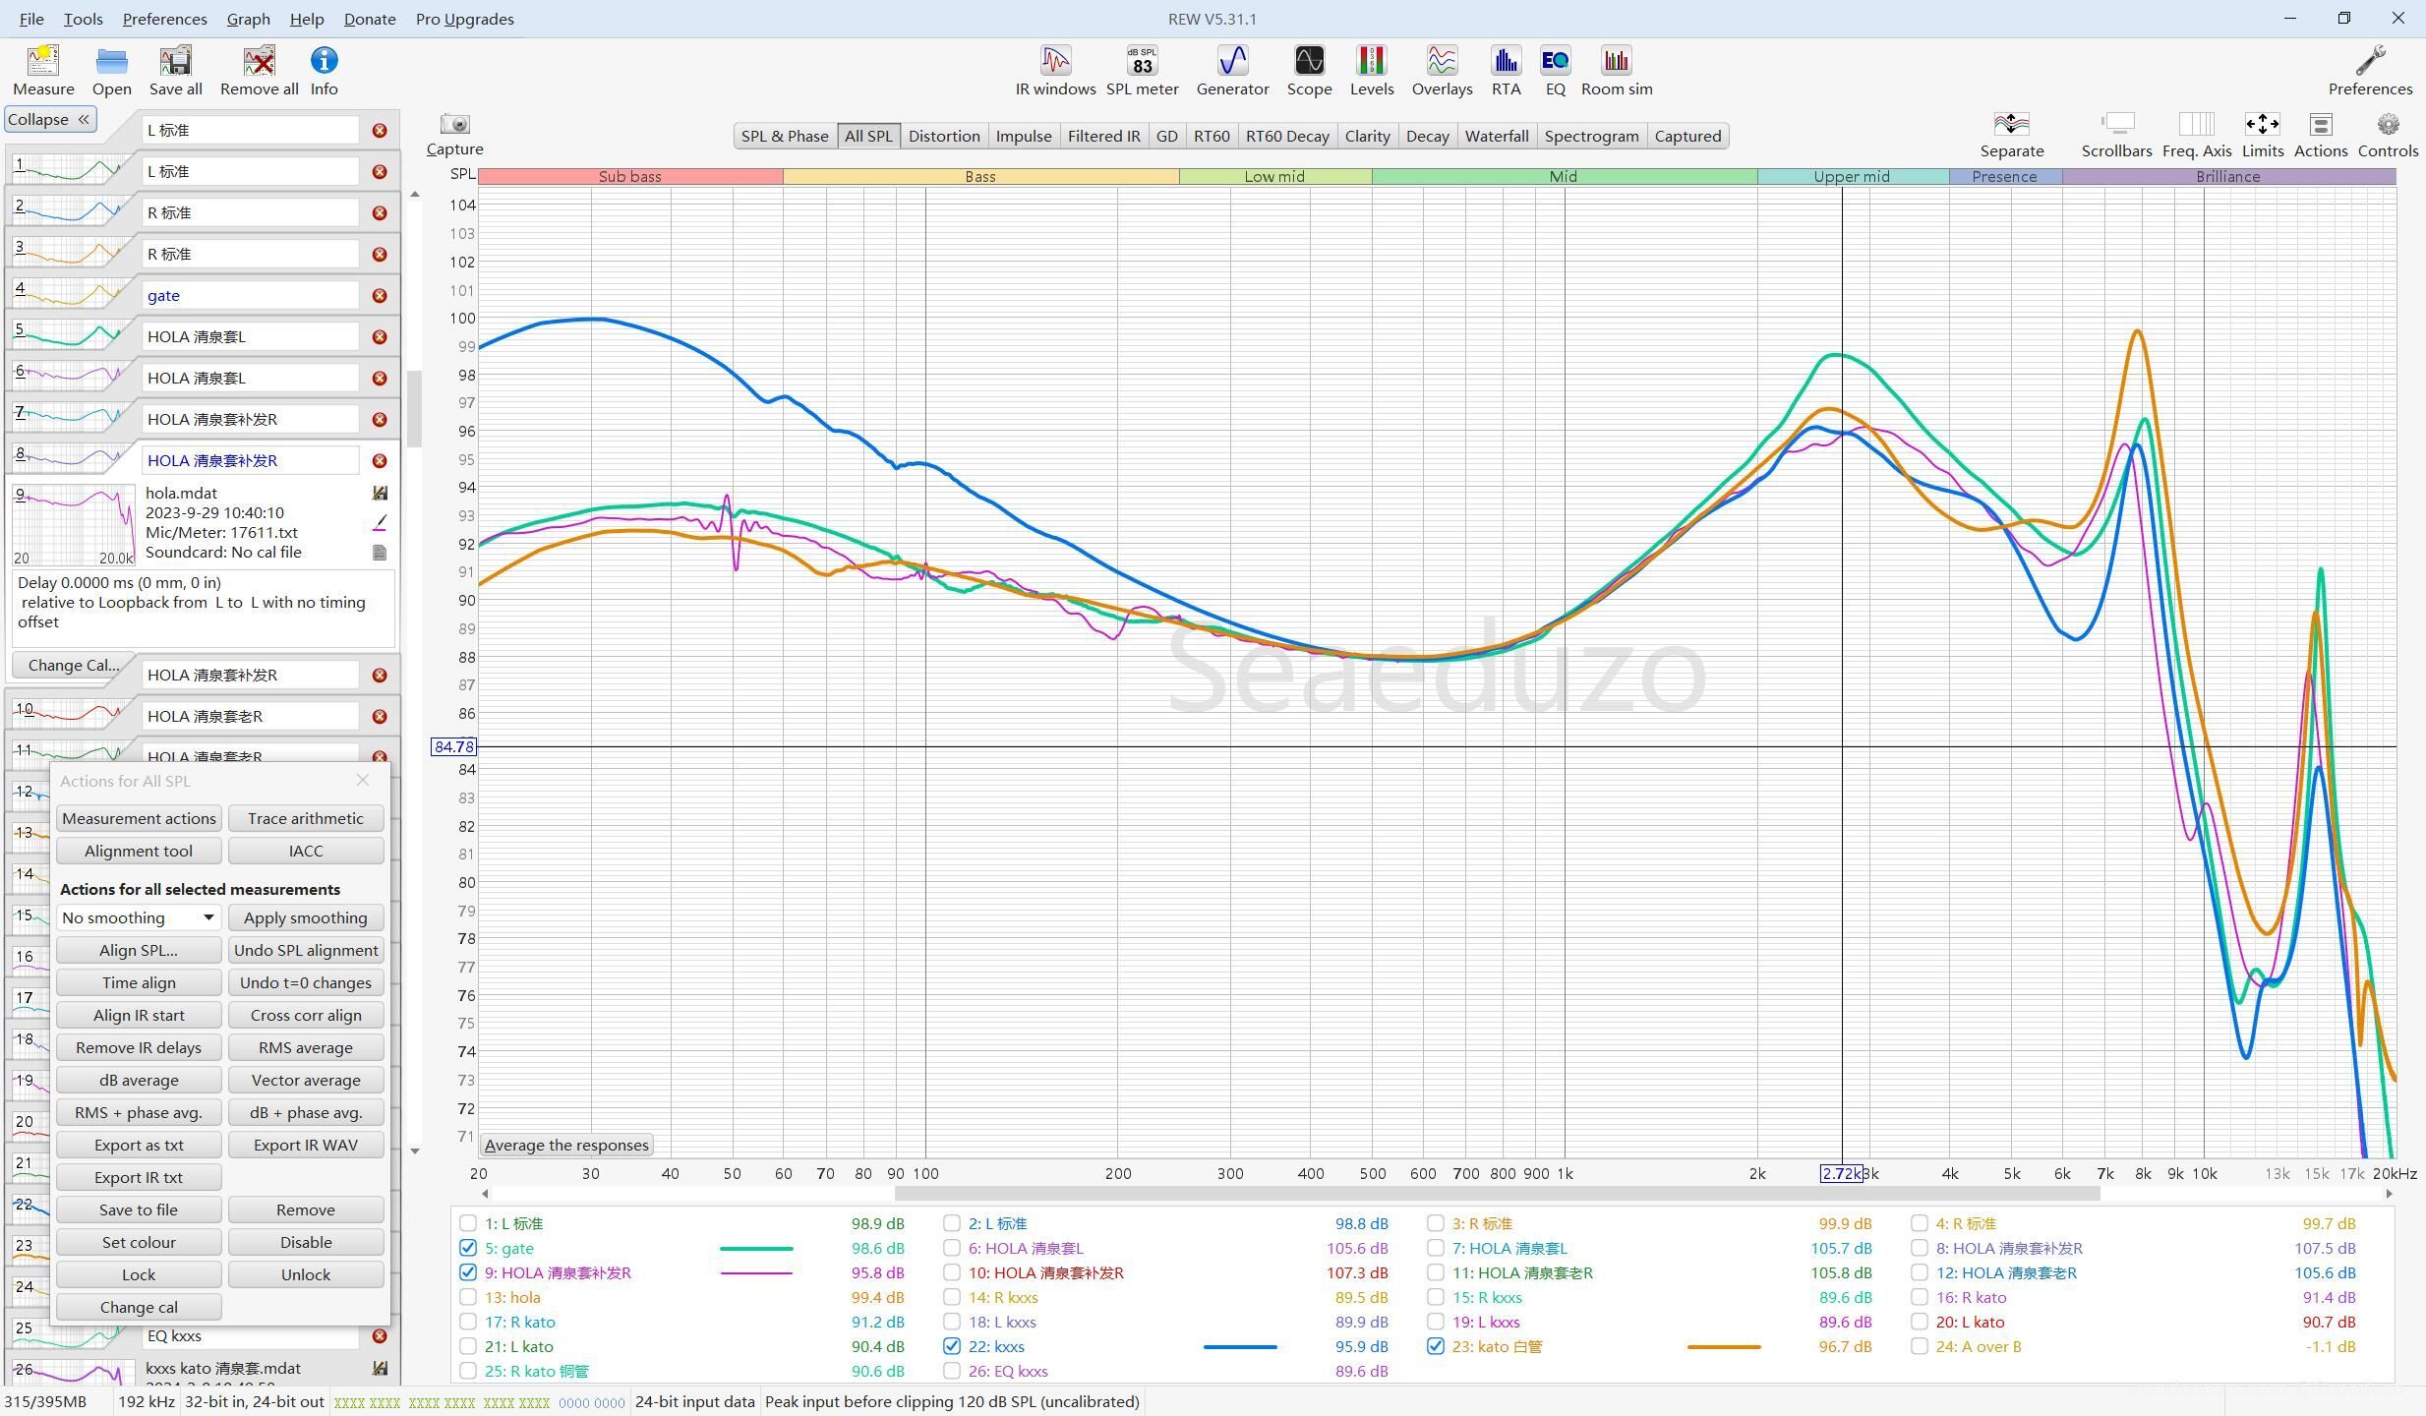This screenshot has width=2426, height=1416.
Task: Click the Set colour button
Action: 139,1242
